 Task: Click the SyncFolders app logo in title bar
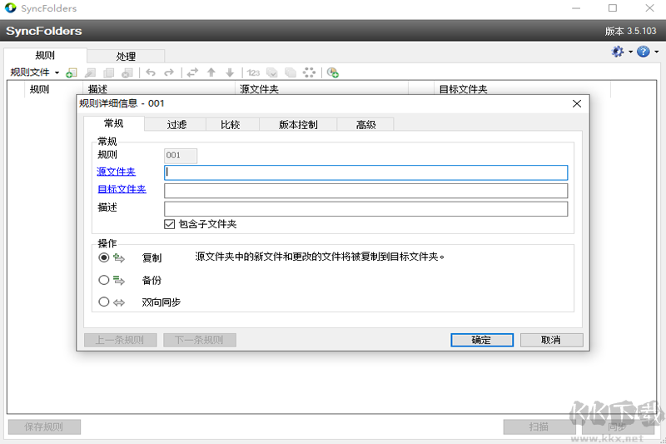[x=10, y=8]
